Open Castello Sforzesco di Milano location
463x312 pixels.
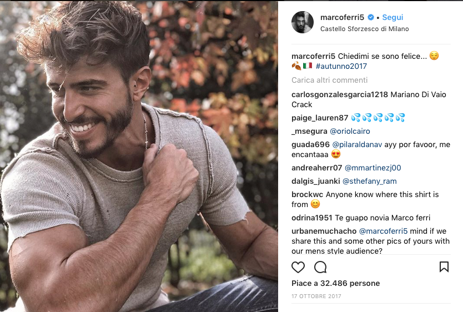click(x=364, y=29)
